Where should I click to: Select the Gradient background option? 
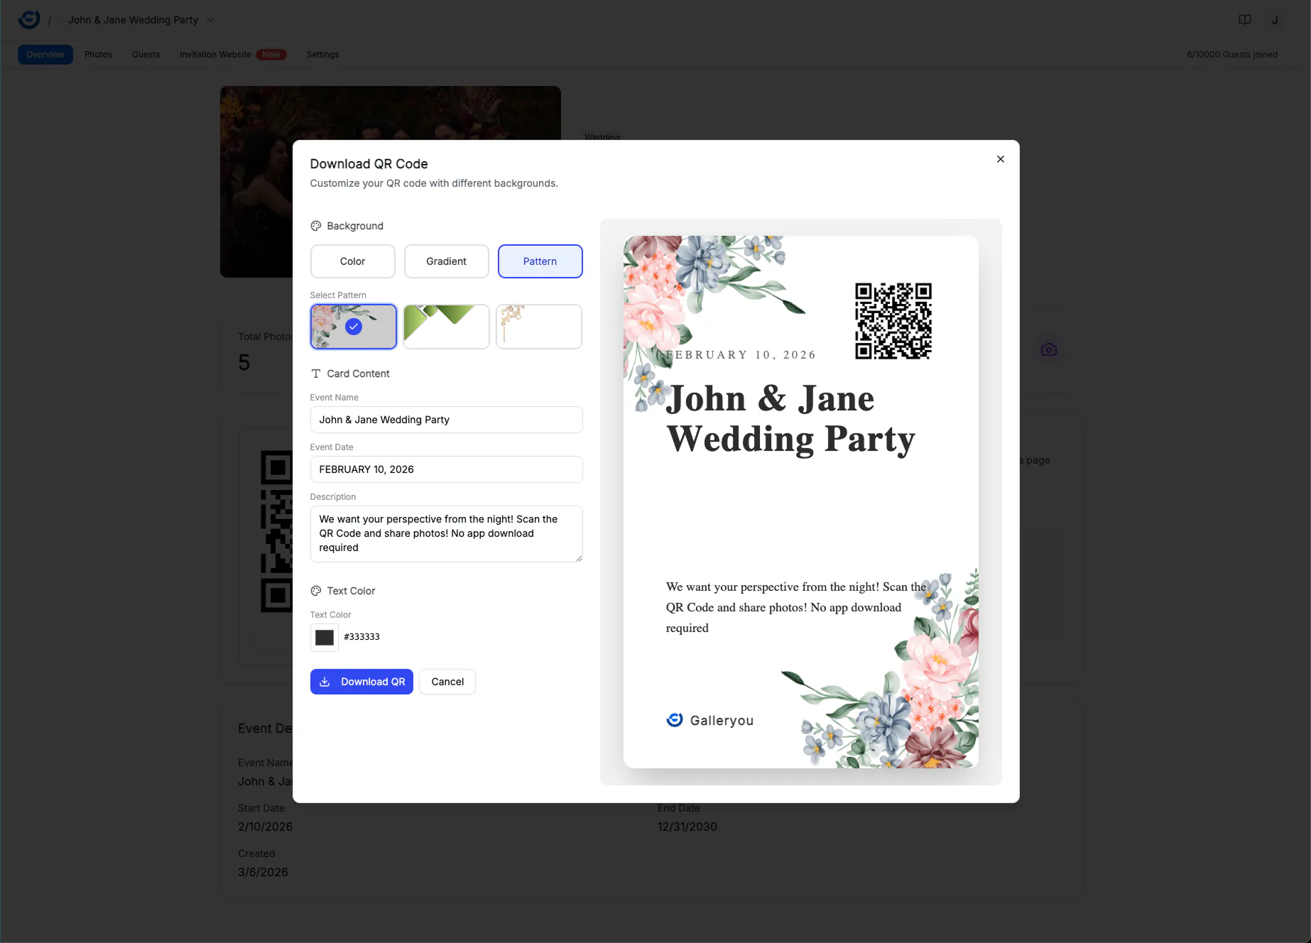(446, 261)
